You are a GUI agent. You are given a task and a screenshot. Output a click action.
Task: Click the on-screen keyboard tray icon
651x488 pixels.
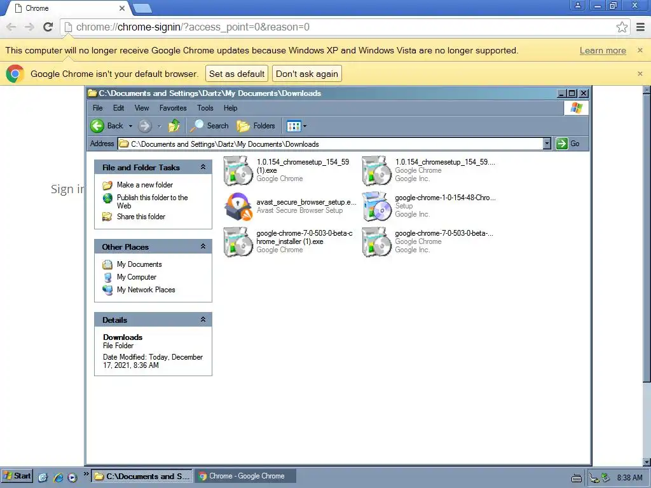click(x=576, y=478)
